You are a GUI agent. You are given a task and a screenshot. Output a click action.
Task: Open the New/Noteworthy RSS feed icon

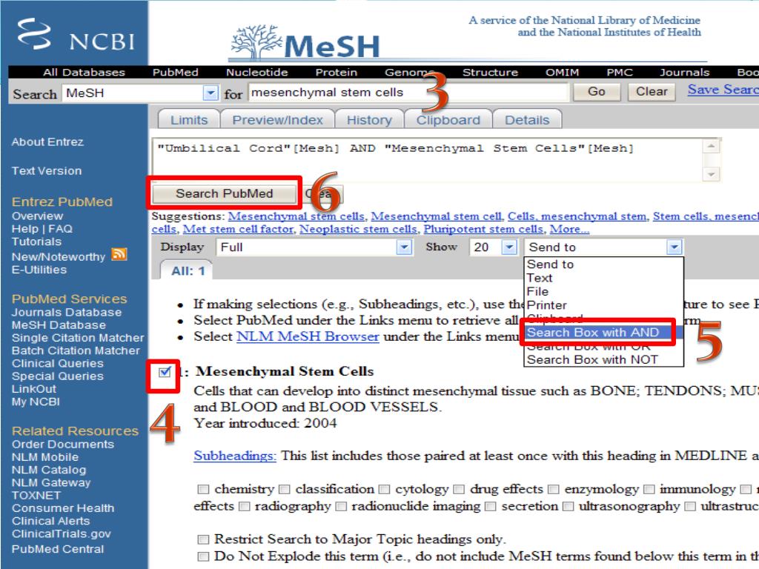pyautogui.click(x=119, y=255)
